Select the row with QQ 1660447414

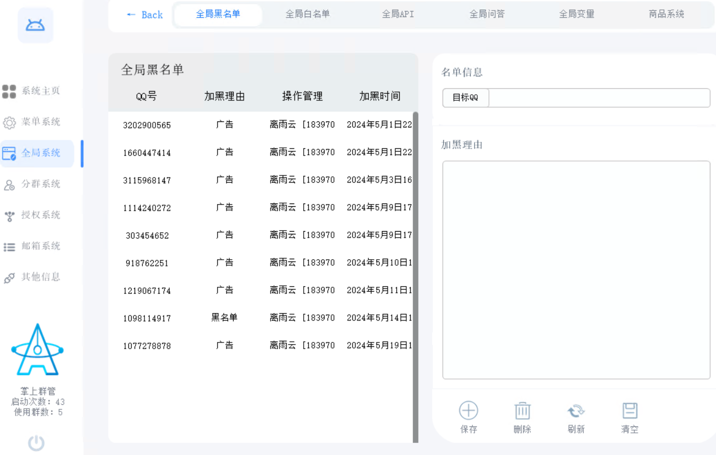260,153
